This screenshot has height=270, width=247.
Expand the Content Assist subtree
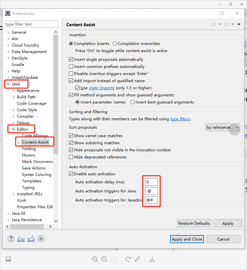[18, 142]
